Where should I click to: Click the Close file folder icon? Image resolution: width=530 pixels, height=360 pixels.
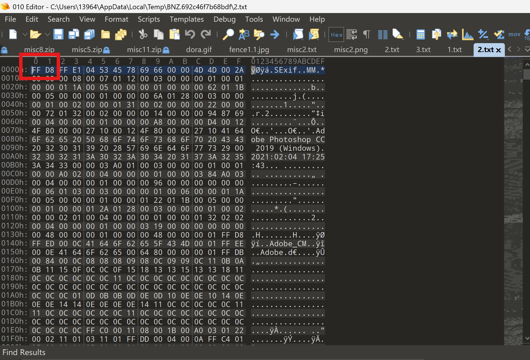coord(105,34)
